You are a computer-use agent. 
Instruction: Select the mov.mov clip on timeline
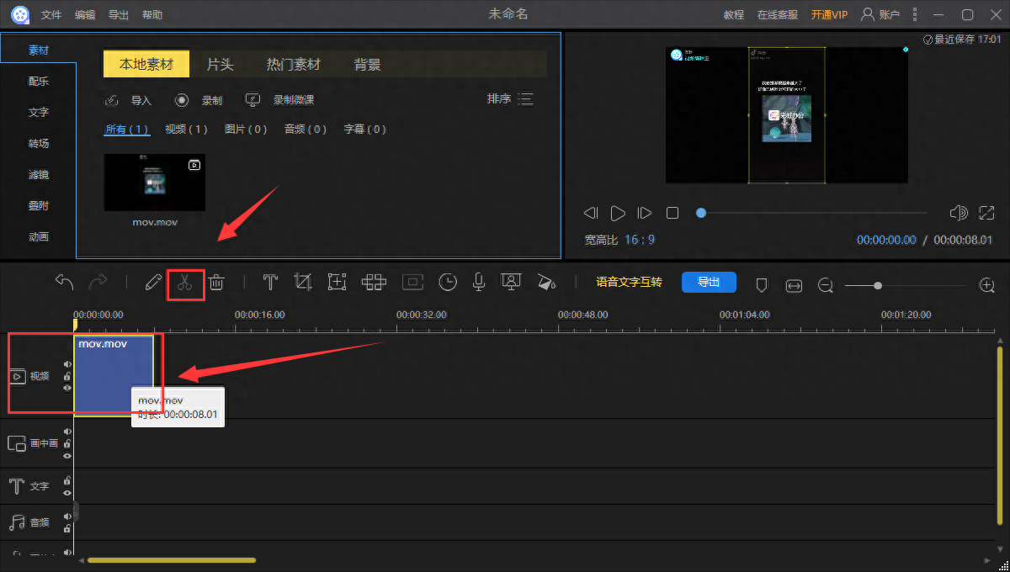tap(114, 374)
